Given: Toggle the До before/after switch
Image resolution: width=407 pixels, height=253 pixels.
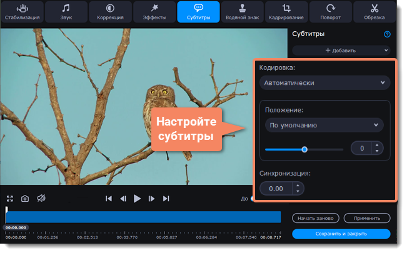Looking at the screenshot, I should 253,199.
